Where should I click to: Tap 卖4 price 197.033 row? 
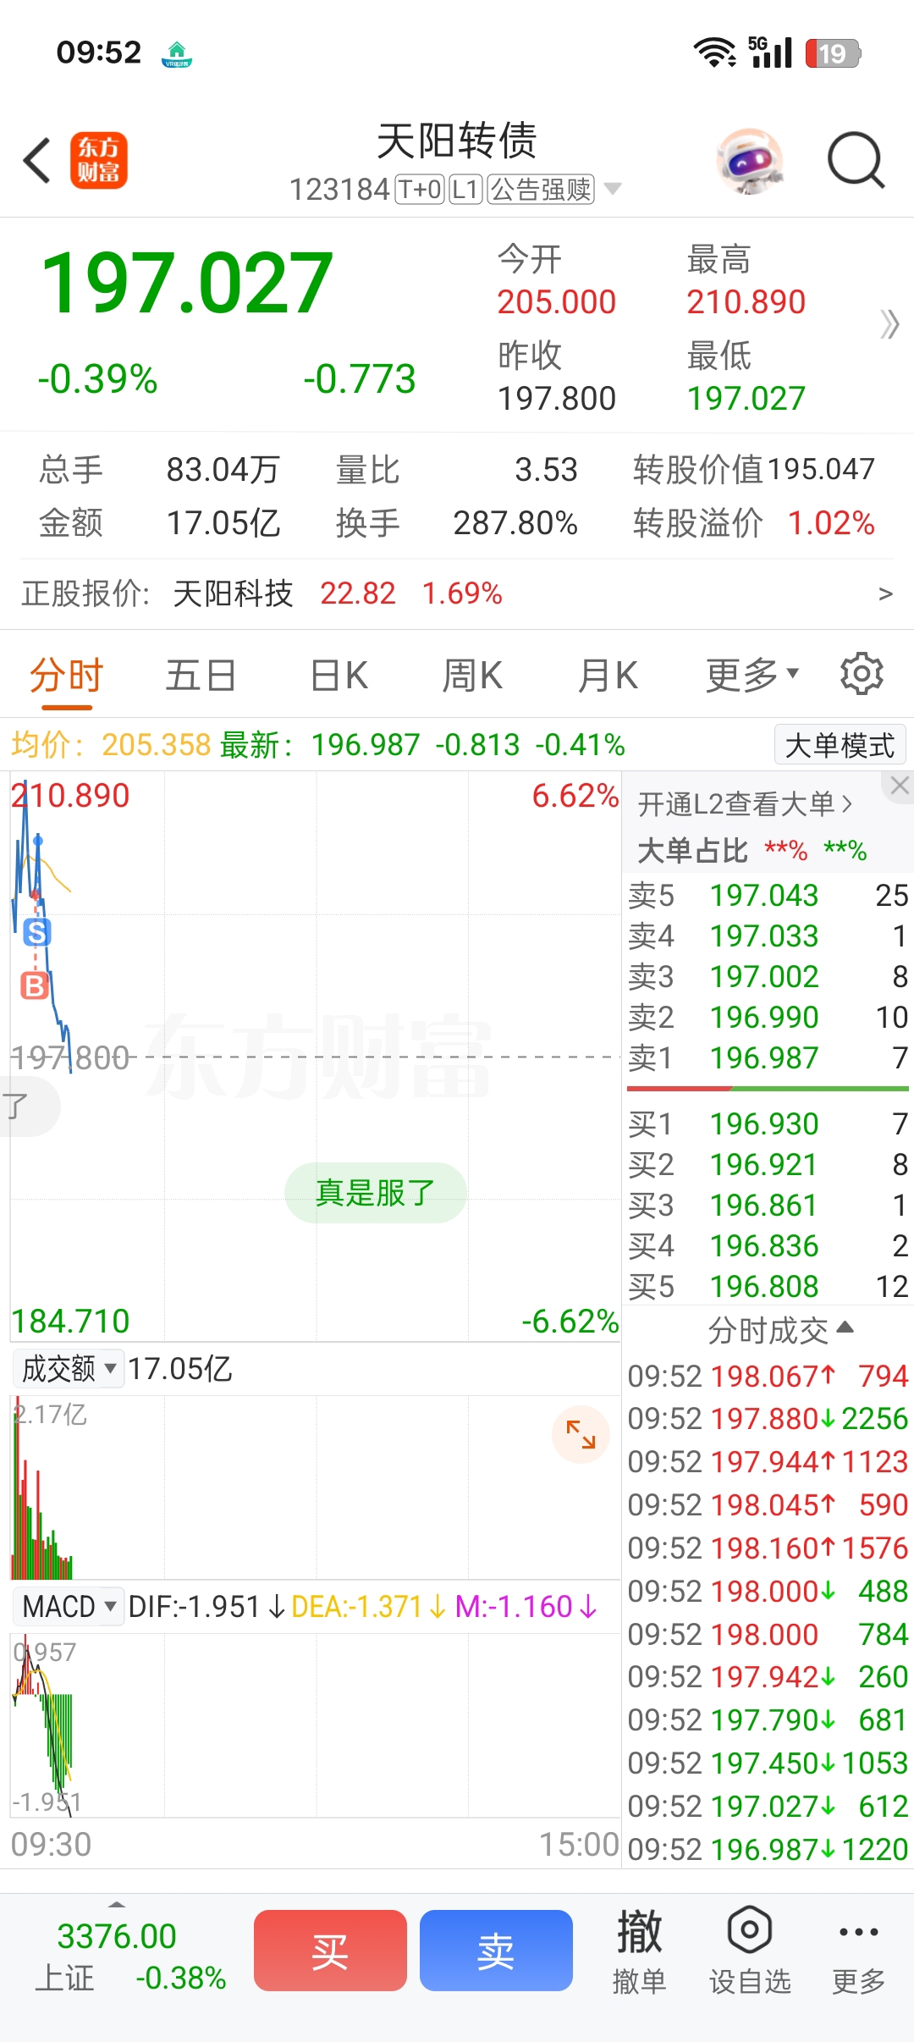coord(768,935)
